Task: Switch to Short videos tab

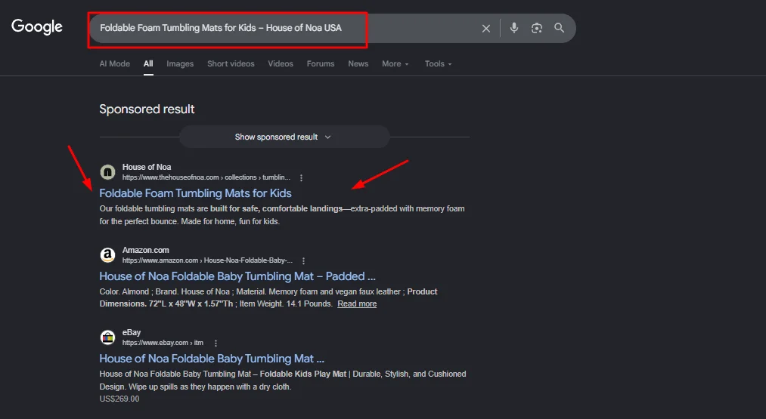Action: click(x=231, y=64)
